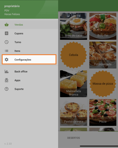Click the bar chart Back office icon
Viewport: 118px width, 148px height.
click(x=7, y=71)
